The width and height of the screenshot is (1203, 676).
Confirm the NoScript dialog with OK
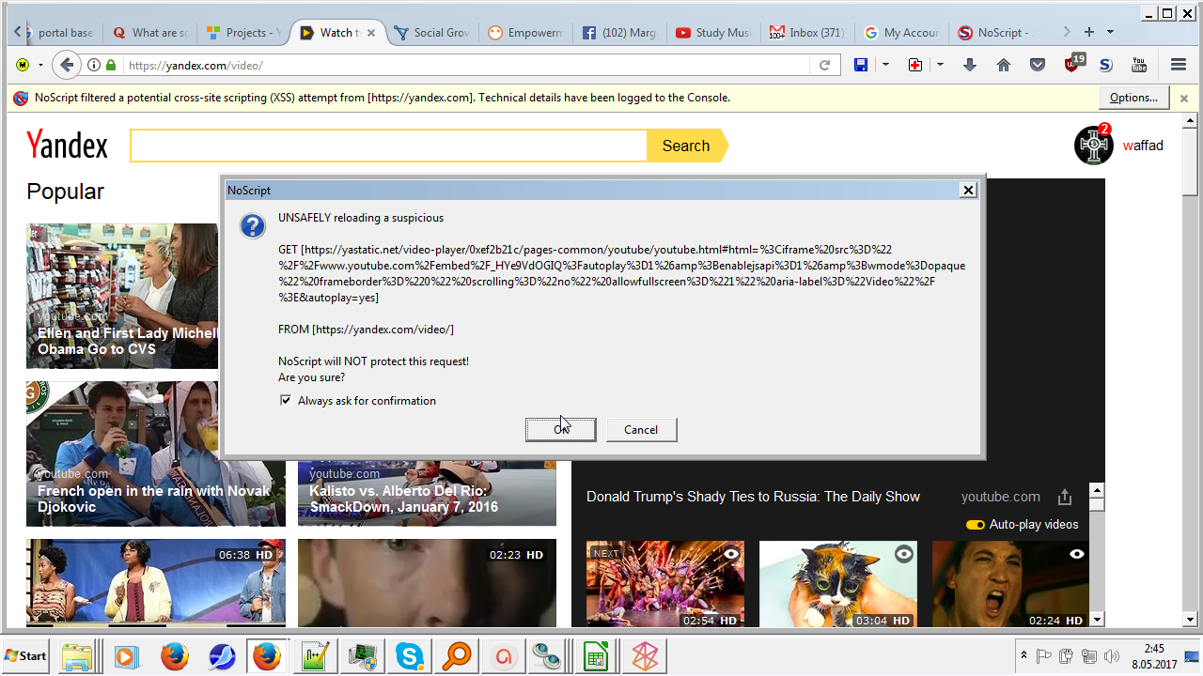tap(560, 429)
